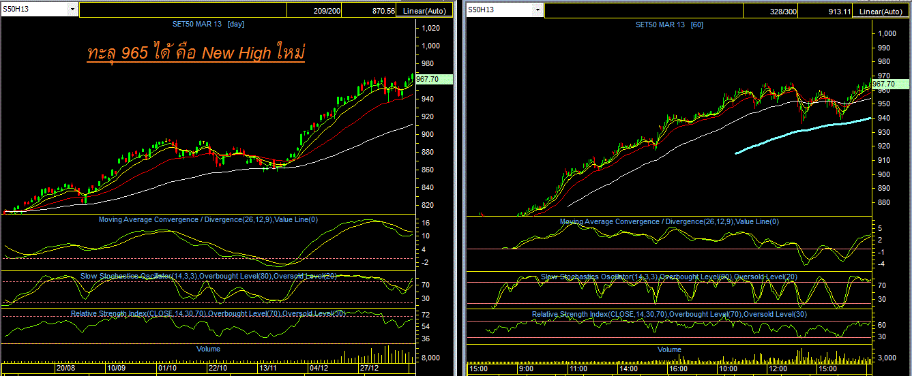Image resolution: width=912 pixels, height=376 pixels.
Task: Select the 870.56 value in the left header
Action: click(384, 11)
